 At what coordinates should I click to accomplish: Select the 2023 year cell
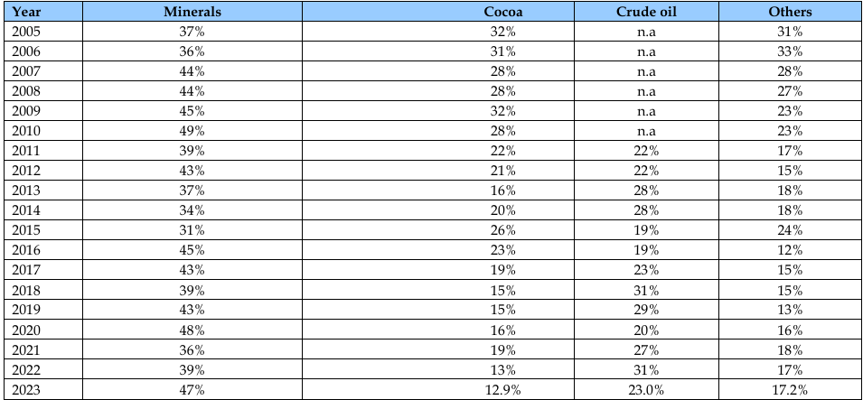(x=28, y=389)
